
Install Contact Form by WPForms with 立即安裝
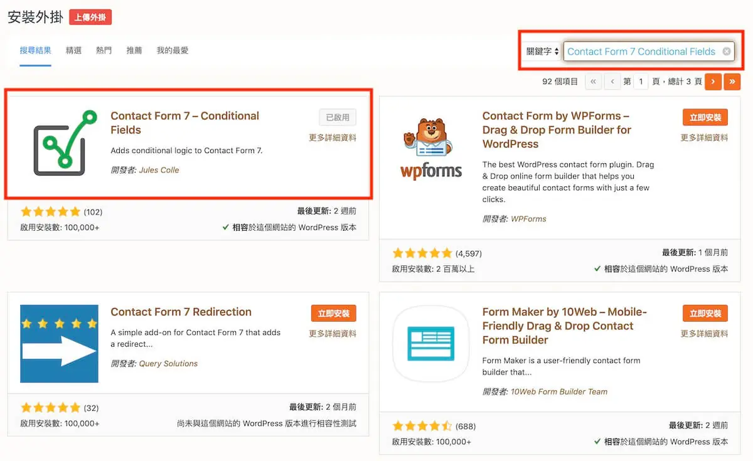pyautogui.click(x=705, y=117)
